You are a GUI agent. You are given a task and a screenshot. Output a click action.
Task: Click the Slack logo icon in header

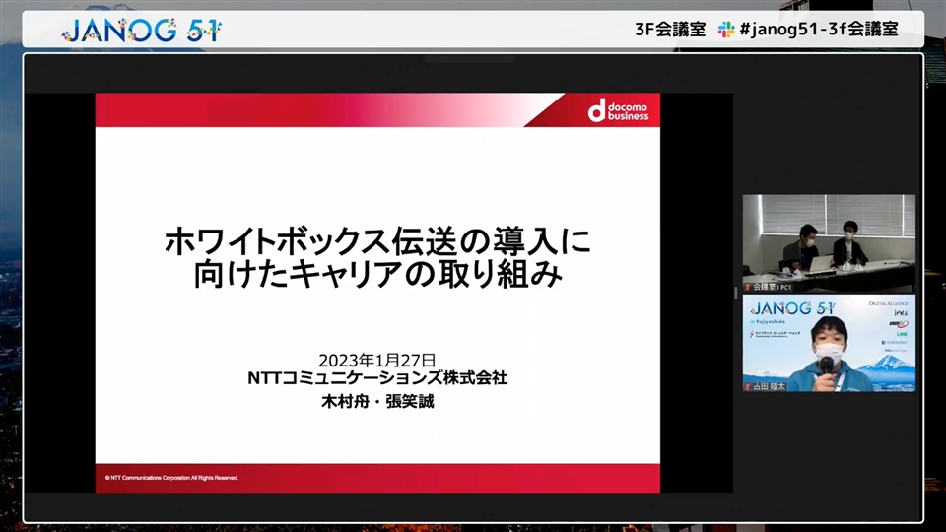[x=726, y=29]
